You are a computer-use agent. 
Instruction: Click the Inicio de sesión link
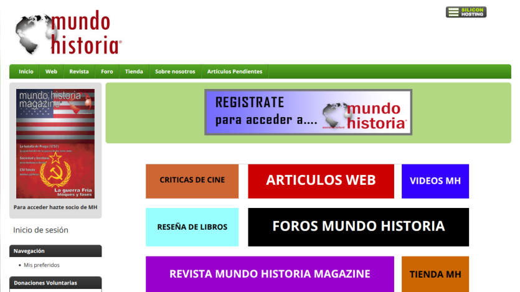(40, 230)
